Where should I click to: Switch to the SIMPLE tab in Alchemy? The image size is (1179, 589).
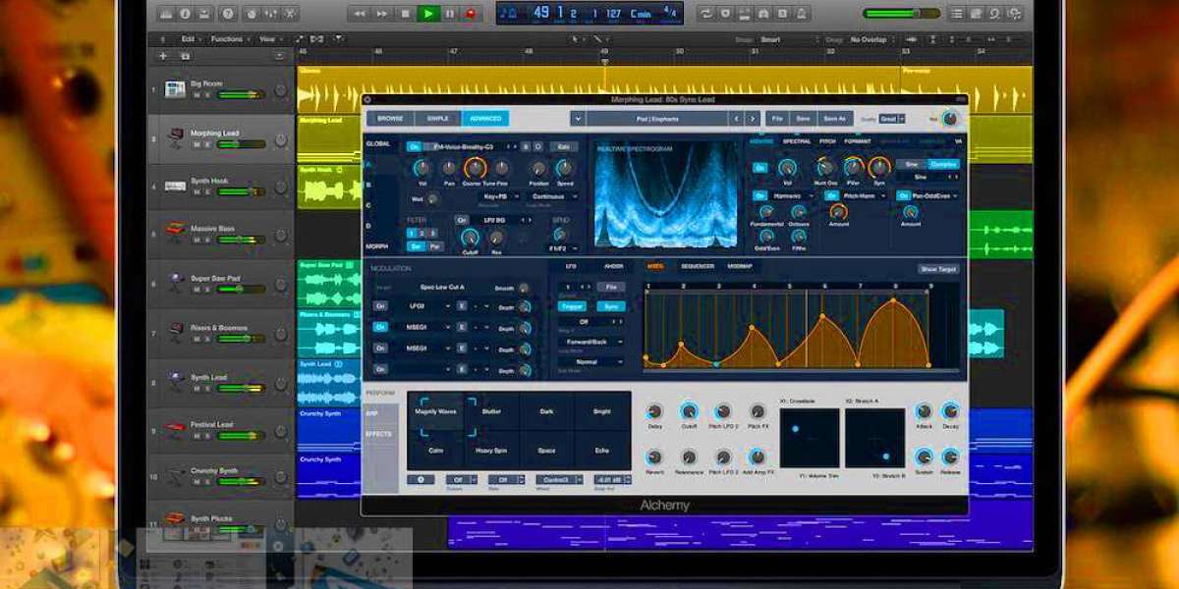pos(437,118)
